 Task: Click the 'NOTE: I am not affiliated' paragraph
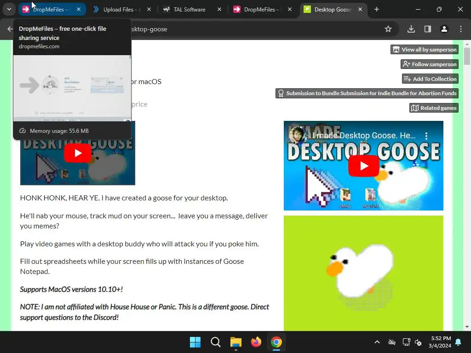coord(144,312)
